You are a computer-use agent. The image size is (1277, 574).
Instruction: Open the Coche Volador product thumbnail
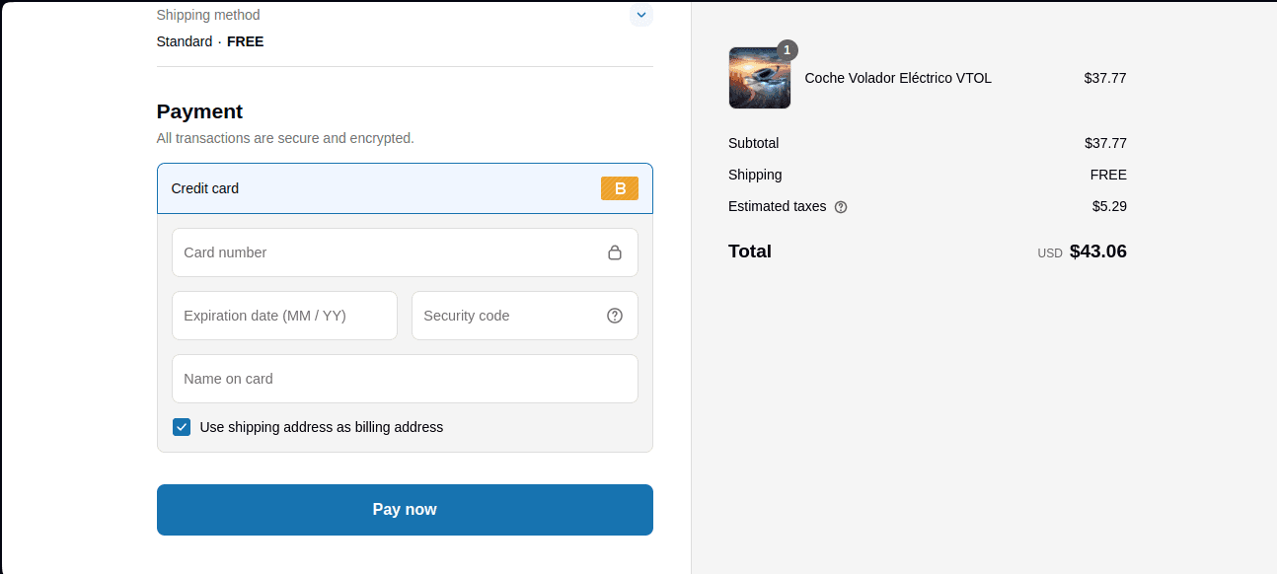coord(759,79)
